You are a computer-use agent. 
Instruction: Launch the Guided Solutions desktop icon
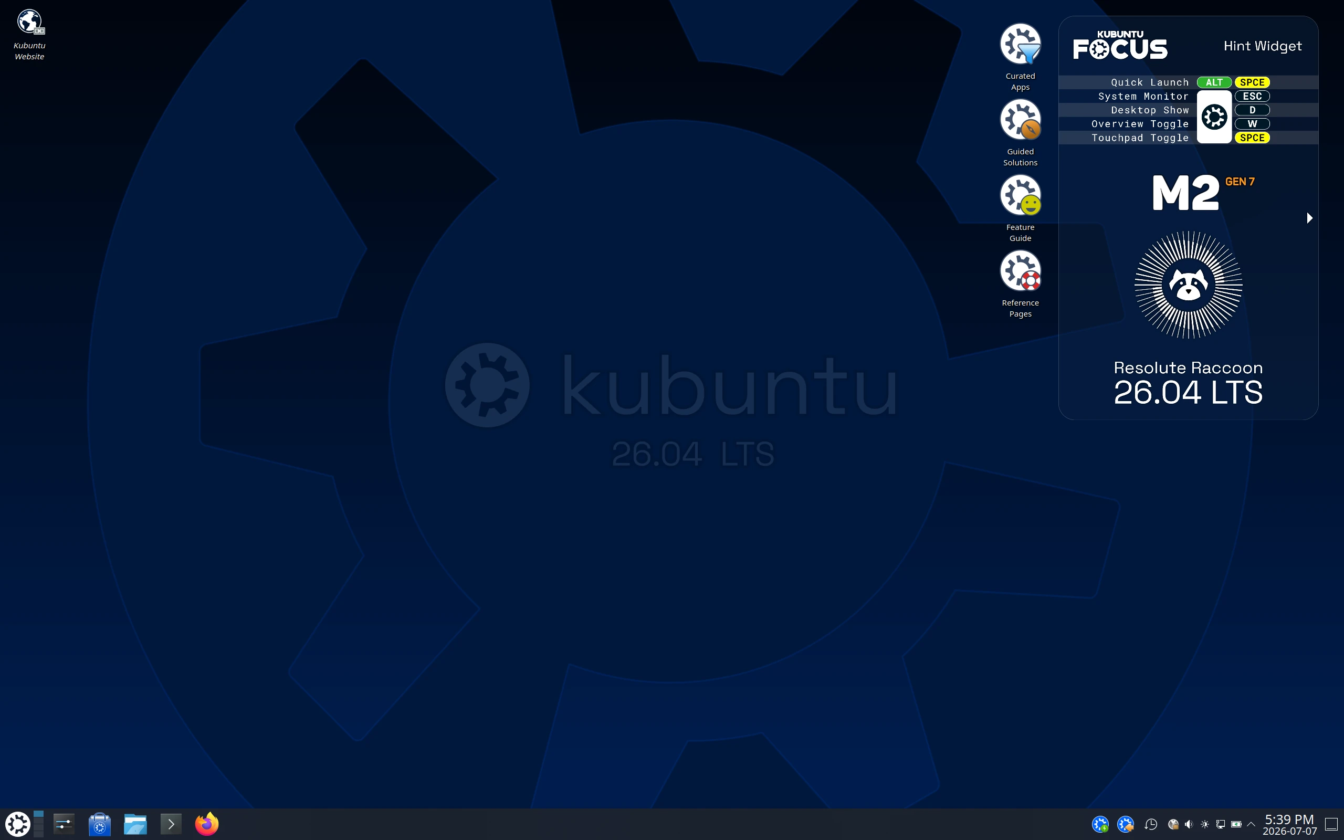[x=1020, y=132]
